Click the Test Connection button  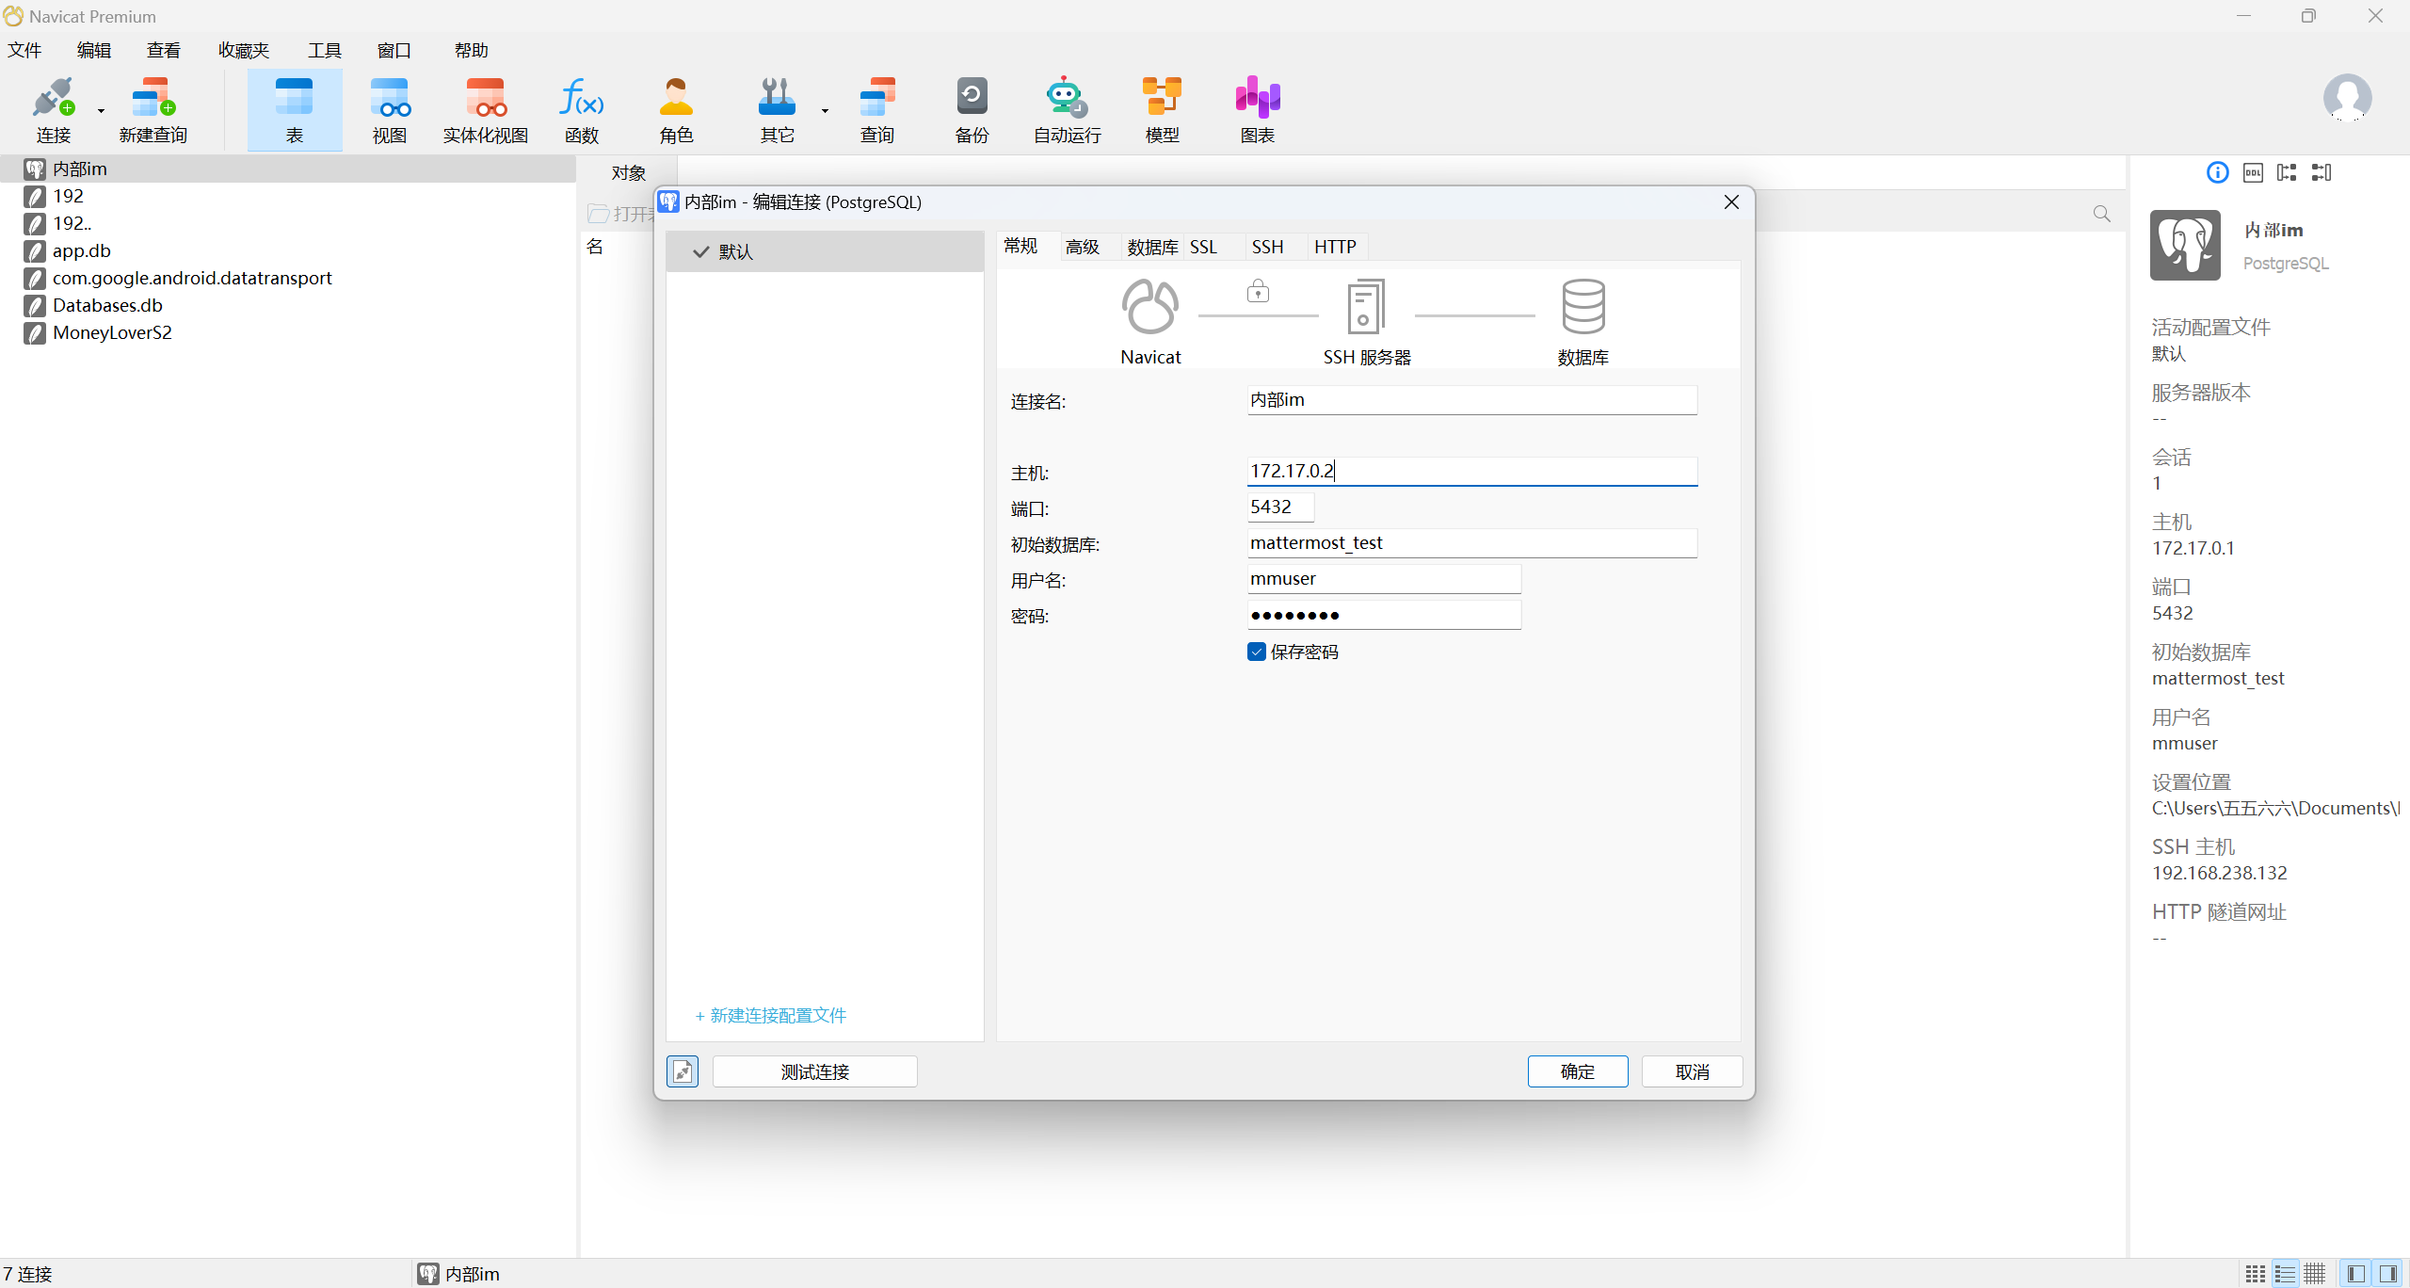(814, 1071)
